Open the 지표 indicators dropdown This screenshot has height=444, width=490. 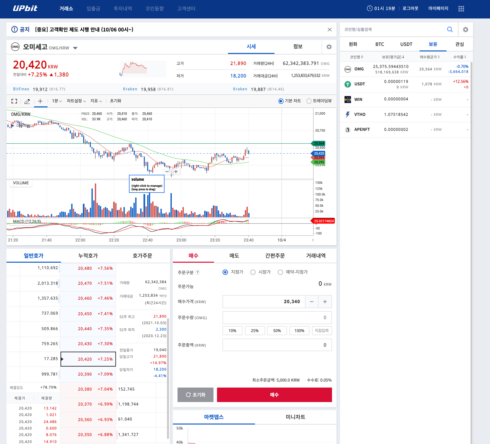pyautogui.click(x=96, y=101)
